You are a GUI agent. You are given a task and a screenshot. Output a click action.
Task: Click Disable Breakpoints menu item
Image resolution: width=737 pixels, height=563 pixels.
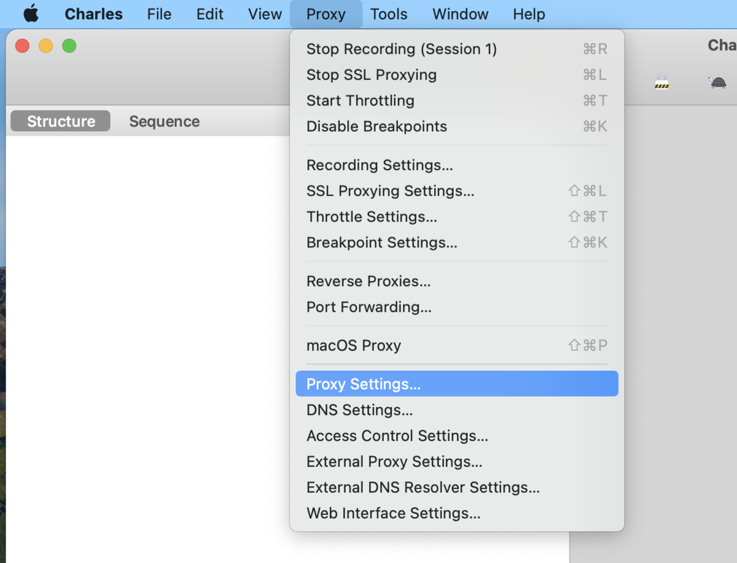(x=376, y=126)
